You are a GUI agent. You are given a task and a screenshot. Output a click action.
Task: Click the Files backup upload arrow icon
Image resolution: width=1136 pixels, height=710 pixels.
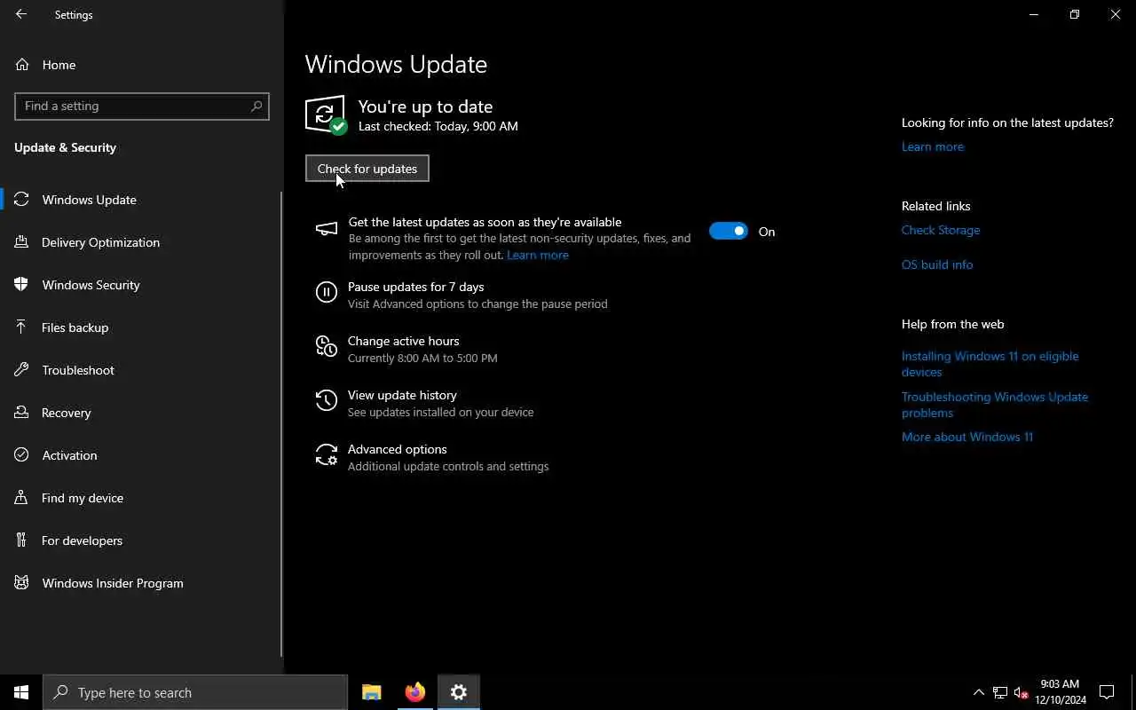pos(22,327)
